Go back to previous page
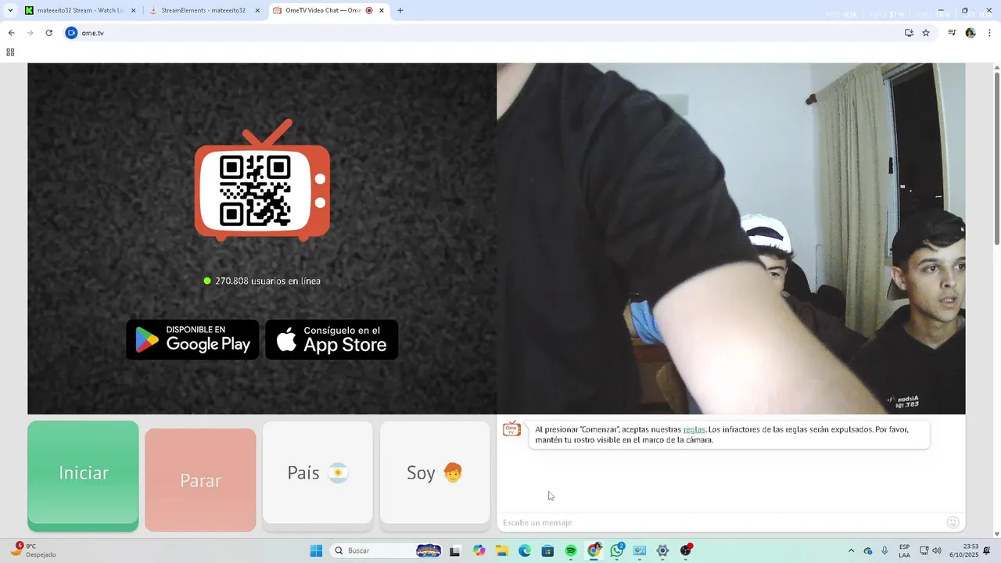Viewport: 1001px width, 563px height. (x=11, y=33)
